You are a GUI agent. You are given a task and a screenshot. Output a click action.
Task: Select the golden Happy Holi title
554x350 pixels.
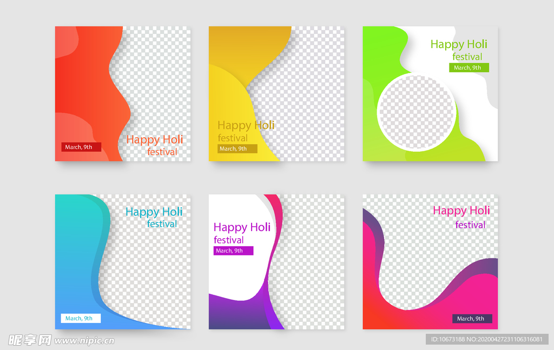tap(246, 125)
